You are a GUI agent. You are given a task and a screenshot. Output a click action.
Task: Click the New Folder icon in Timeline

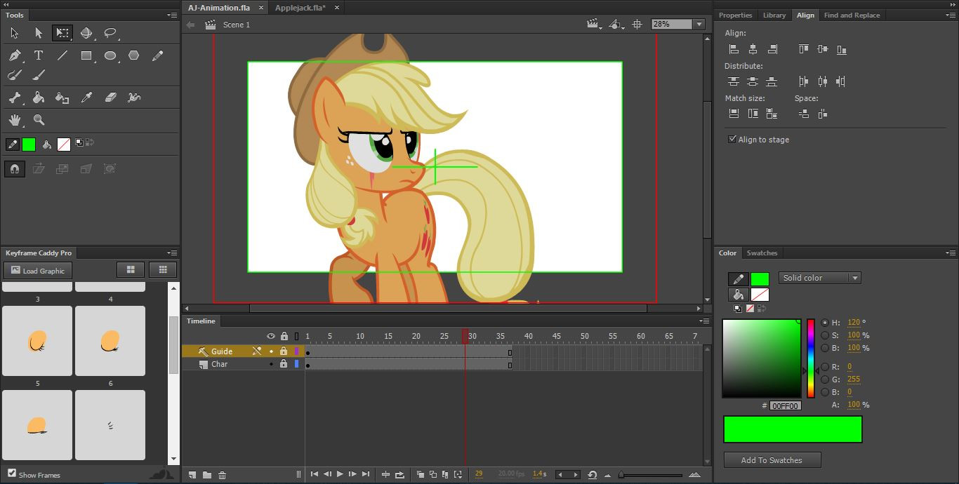207,475
